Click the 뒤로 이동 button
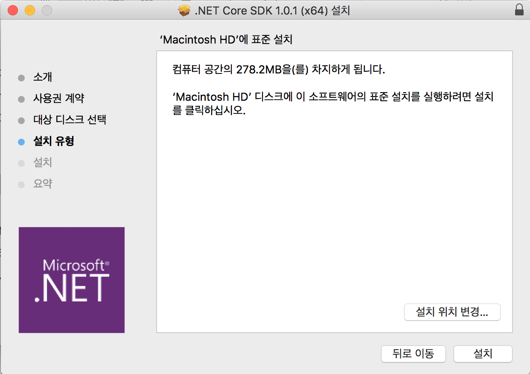530x374 pixels. [413, 354]
